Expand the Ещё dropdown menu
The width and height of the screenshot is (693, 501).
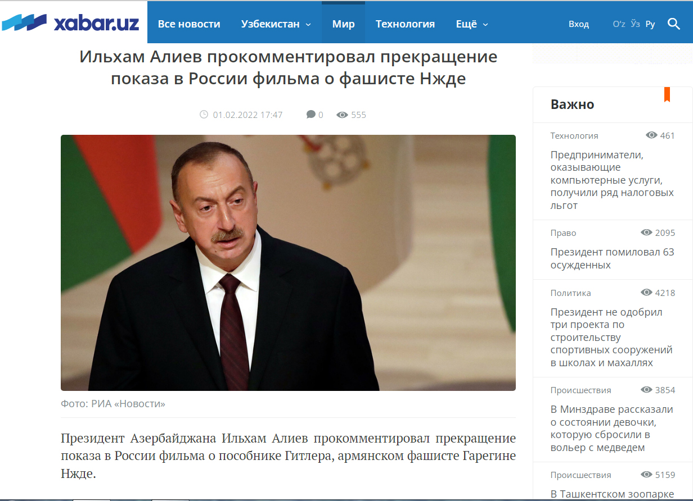[x=472, y=24]
